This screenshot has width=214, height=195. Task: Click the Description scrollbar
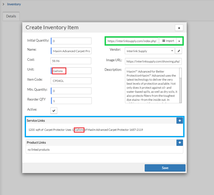[180, 85]
